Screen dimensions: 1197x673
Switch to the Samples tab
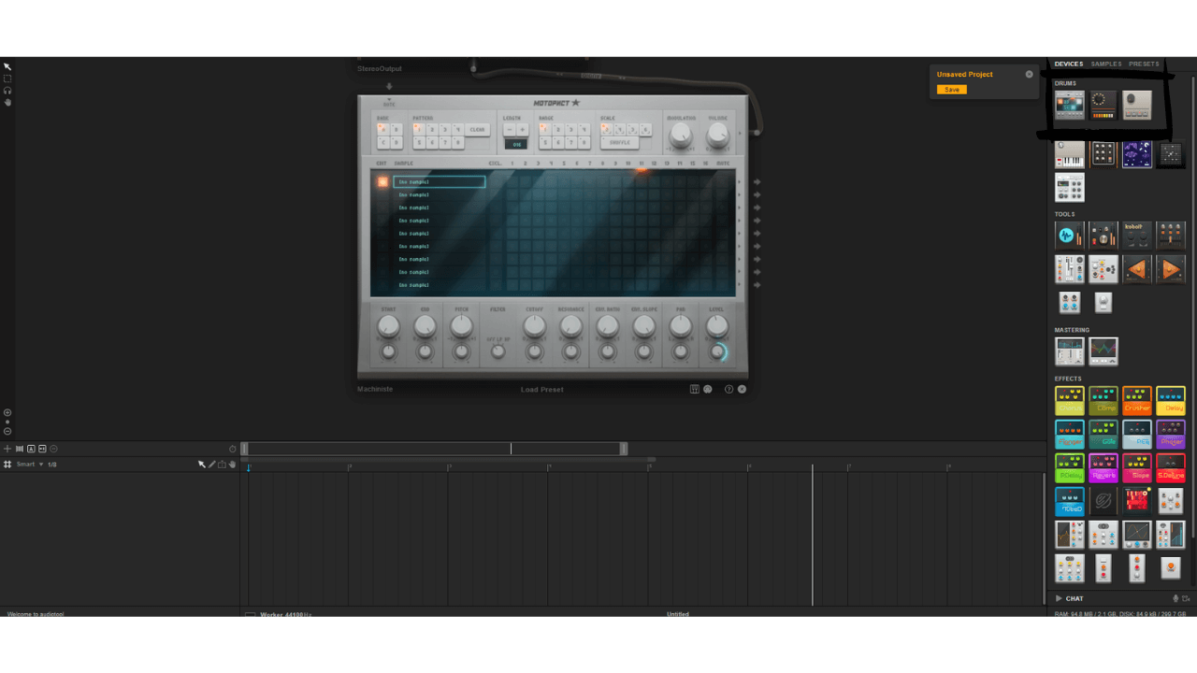(1105, 64)
